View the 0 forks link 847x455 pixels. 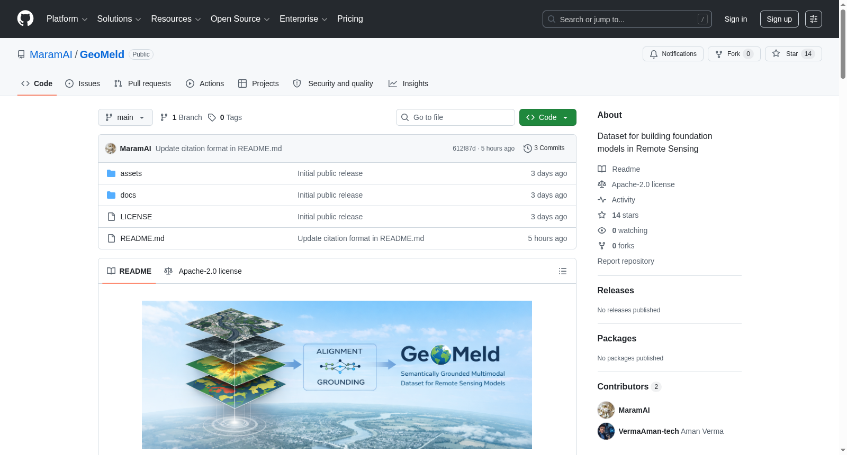click(616, 246)
